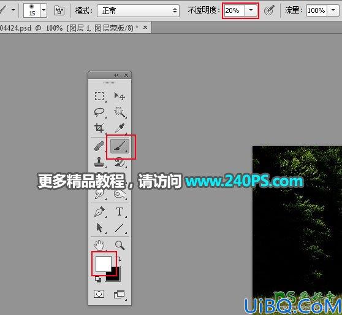Reset default foreground and background colors
The width and height of the screenshot is (342, 315).
[98, 279]
